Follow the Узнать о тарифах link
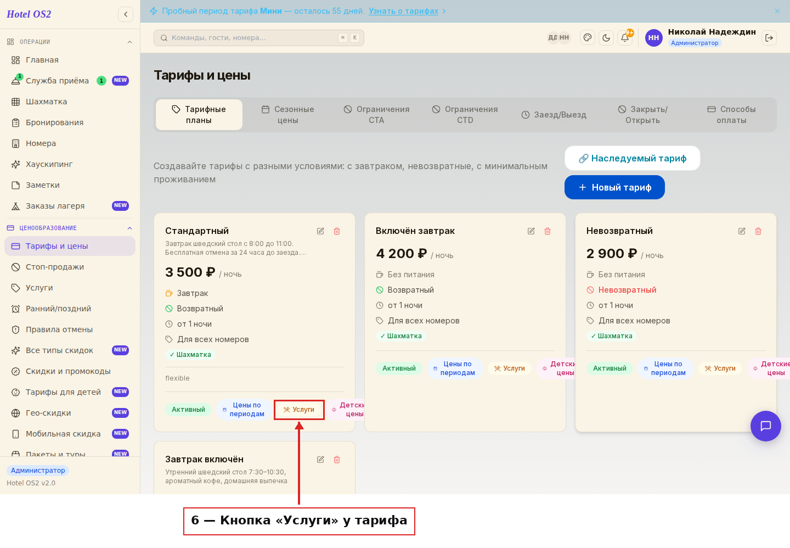The width and height of the screenshot is (790, 548). [403, 11]
